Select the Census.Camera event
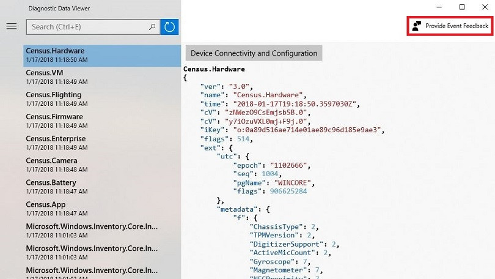 [102, 165]
